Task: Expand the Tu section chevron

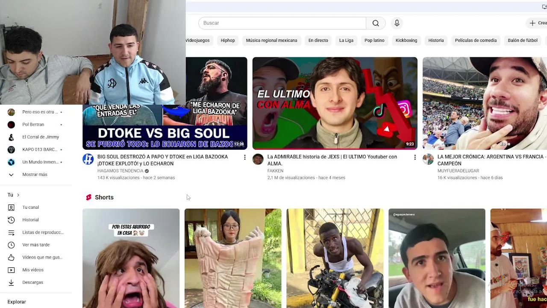Action: (x=18, y=195)
